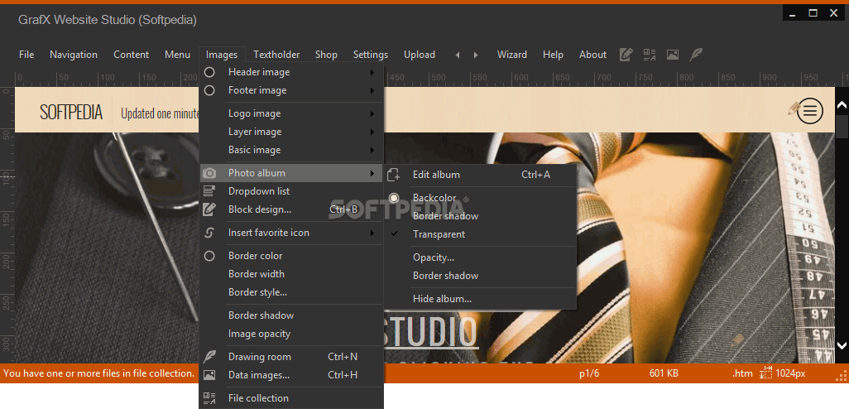Click the right arrow navigation icon
Screen dimensions: 849x409
click(476, 55)
